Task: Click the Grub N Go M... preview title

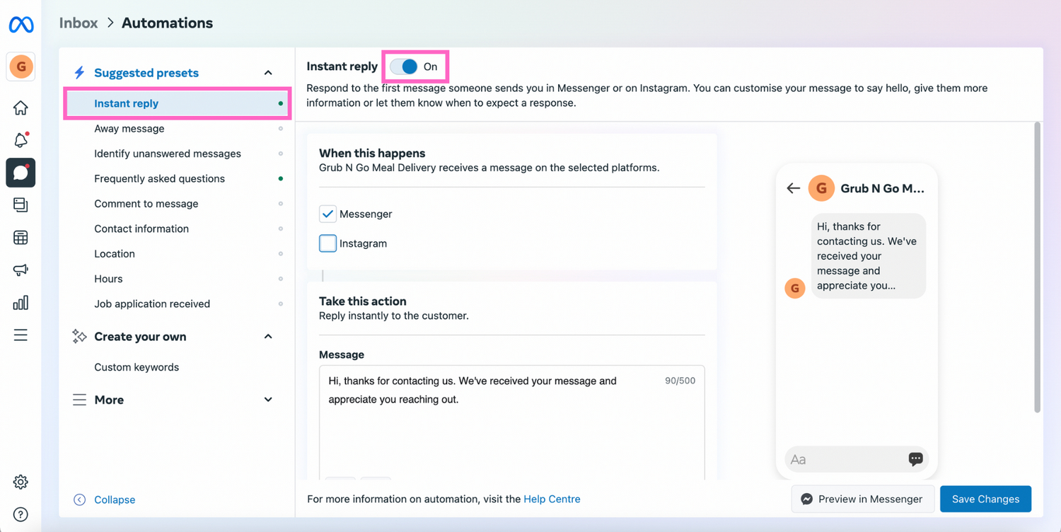Action: (882, 189)
